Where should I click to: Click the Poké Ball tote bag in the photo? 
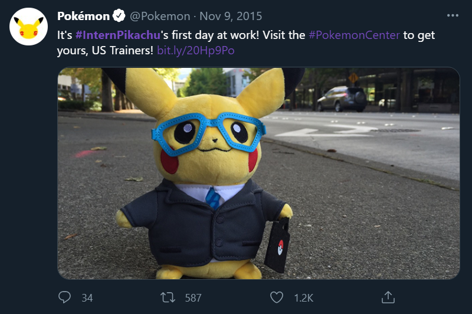(x=277, y=245)
